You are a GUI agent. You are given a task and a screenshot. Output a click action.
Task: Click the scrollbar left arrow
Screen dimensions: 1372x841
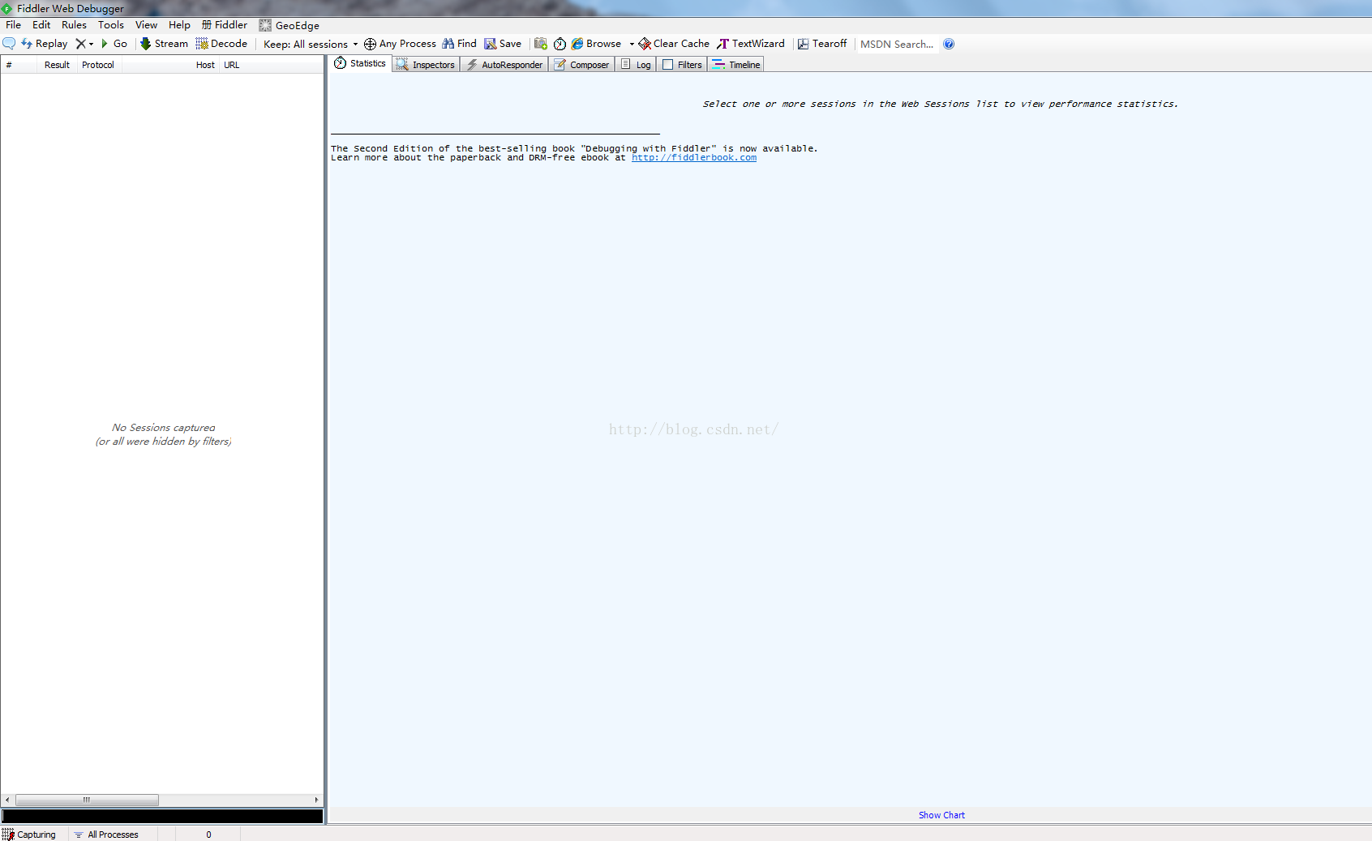click(7, 800)
